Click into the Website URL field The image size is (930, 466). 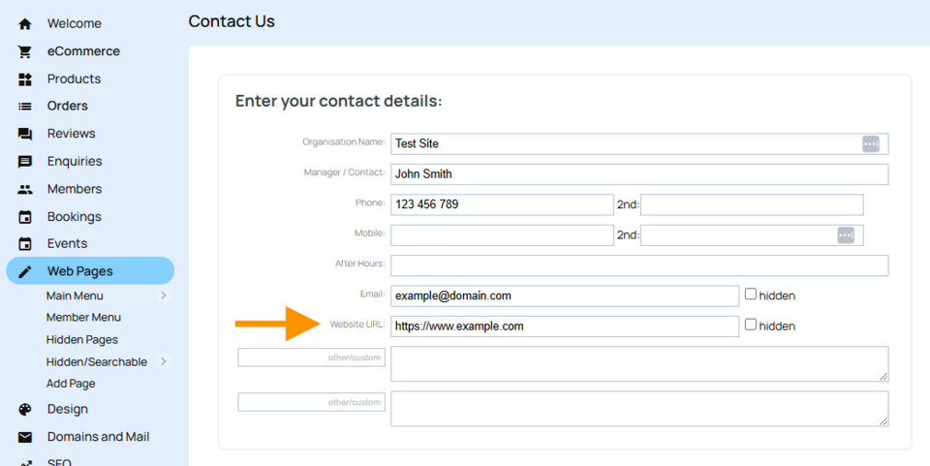[x=565, y=326]
